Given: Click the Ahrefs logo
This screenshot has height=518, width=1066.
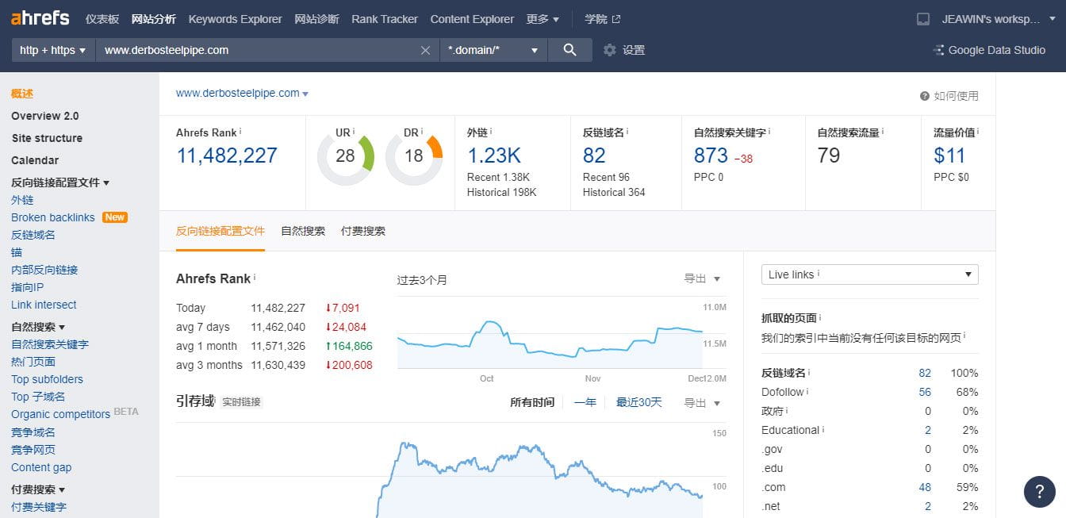Looking at the screenshot, I should click(40, 18).
